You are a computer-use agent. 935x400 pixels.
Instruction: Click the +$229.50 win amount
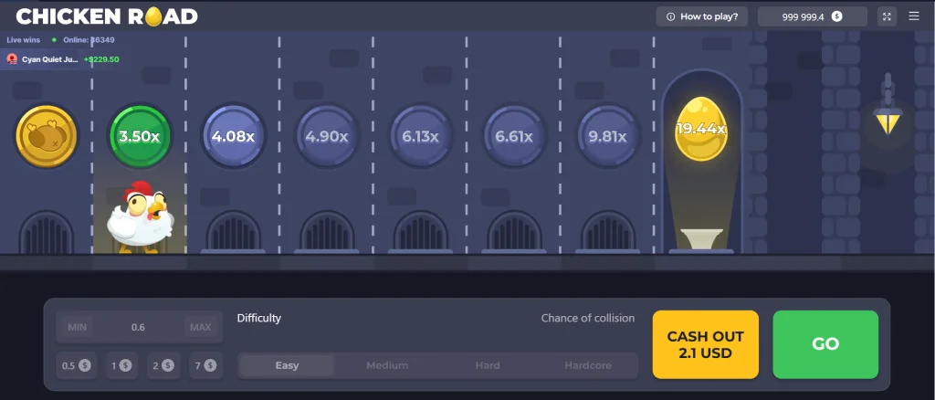[101, 59]
